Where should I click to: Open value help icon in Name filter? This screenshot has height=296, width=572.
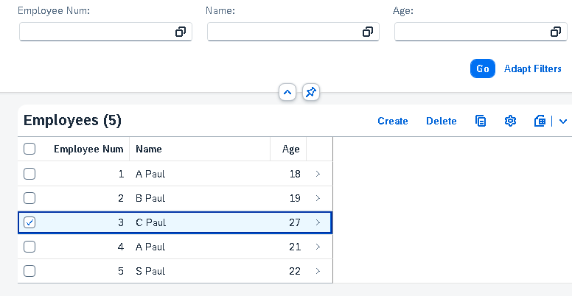[368, 32]
